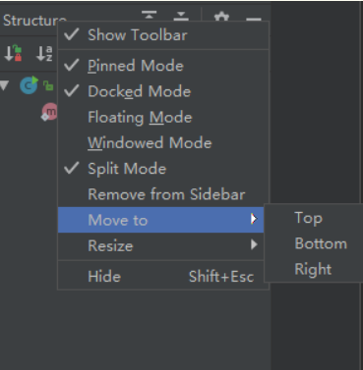Click the Collapse All icon in Structure header
Screen dimensions: 363x370
point(181,16)
